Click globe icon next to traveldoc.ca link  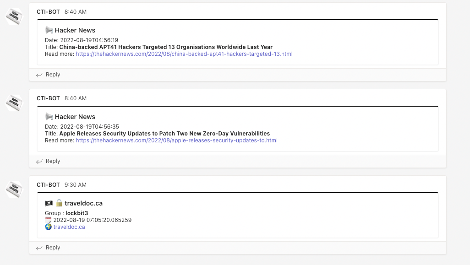click(x=48, y=227)
